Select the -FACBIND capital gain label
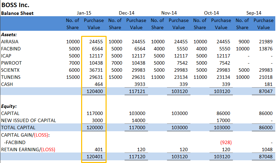This screenshot has width=277, height=163. tap(15, 142)
